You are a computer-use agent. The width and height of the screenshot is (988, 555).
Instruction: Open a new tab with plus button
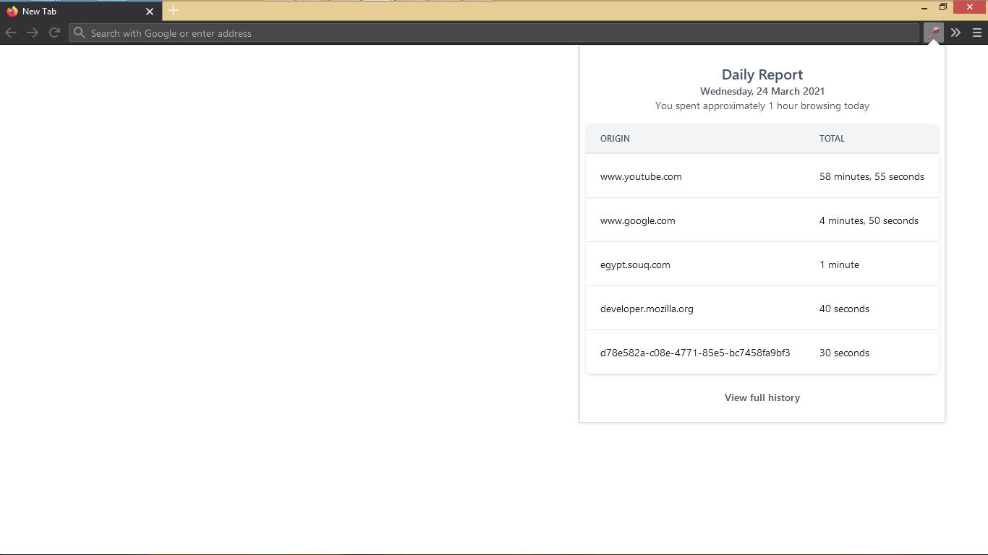click(174, 11)
